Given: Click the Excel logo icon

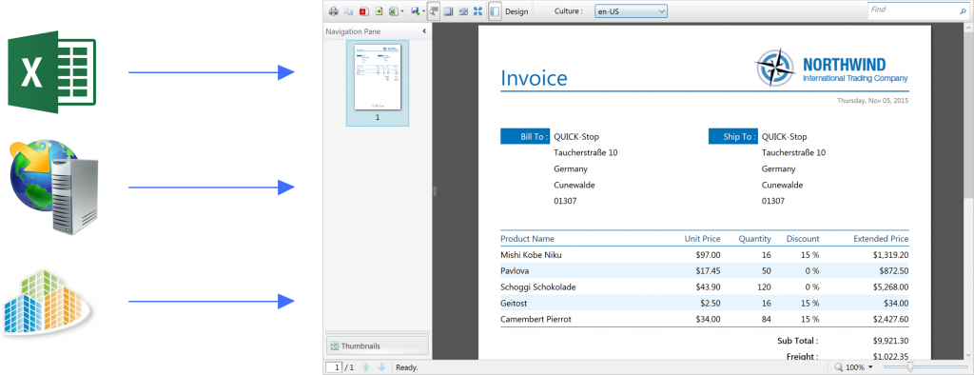Looking at the screenshot, I should click(x=51, y=71).
